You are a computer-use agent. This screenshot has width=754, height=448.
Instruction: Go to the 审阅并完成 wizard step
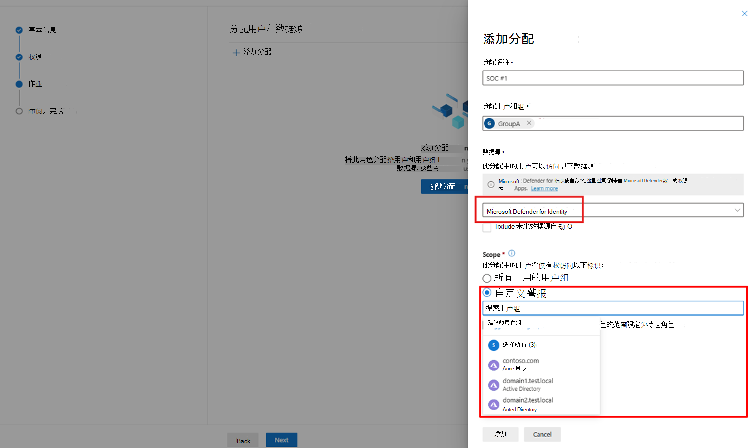[46, 111]
